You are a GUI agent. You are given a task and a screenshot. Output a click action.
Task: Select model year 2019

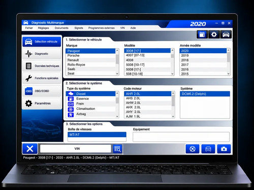click(203, 56)
